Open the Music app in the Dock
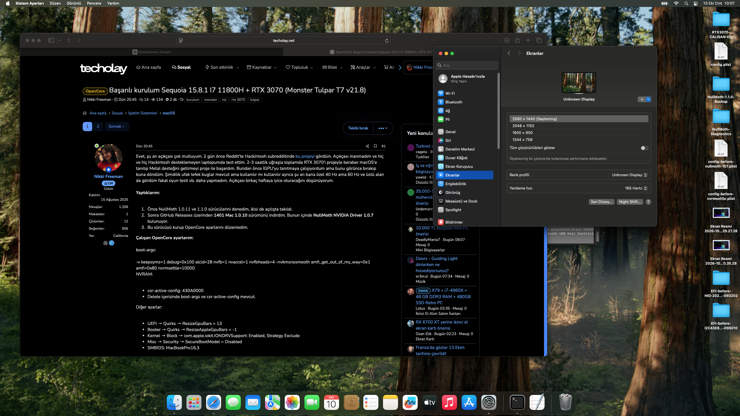740x416 pixels. pyautogui.click(x=449, y=402)
